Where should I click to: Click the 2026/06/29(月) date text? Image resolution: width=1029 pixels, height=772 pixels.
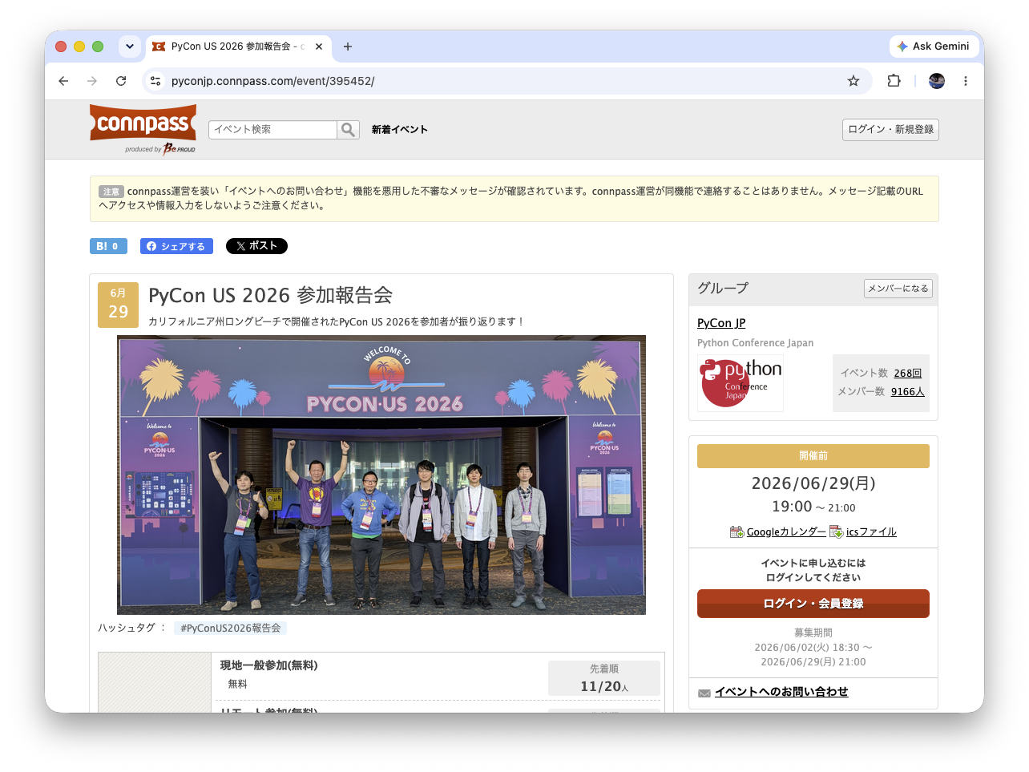(x=813, y=483)
